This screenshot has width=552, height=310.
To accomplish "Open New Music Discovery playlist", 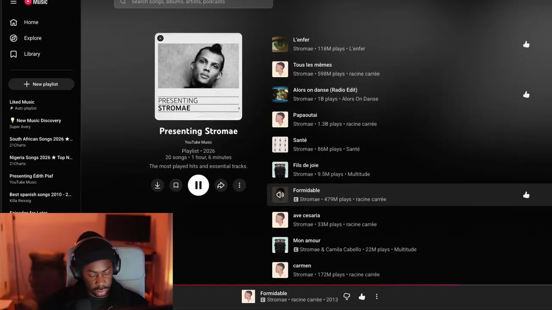I will (41, 124).
